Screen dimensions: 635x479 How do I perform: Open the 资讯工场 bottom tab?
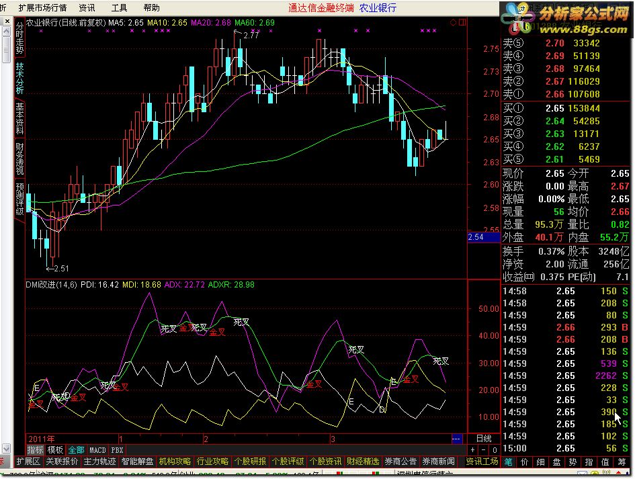[482, 462]
